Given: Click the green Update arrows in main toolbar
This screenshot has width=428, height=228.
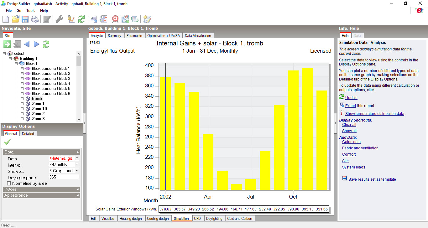Looking at the screenshot, I should [x=81, y=19].
